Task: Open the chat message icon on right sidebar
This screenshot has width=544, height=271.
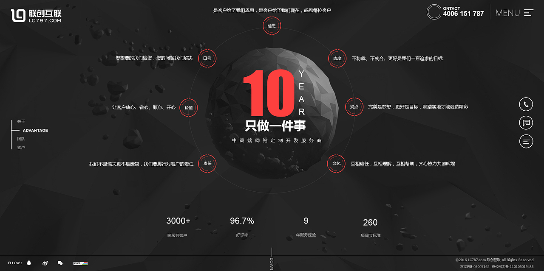Action: click(x=526, y=123)
